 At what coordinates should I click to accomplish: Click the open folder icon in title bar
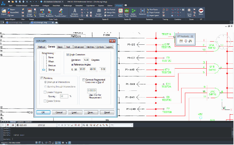coord(12,2)
